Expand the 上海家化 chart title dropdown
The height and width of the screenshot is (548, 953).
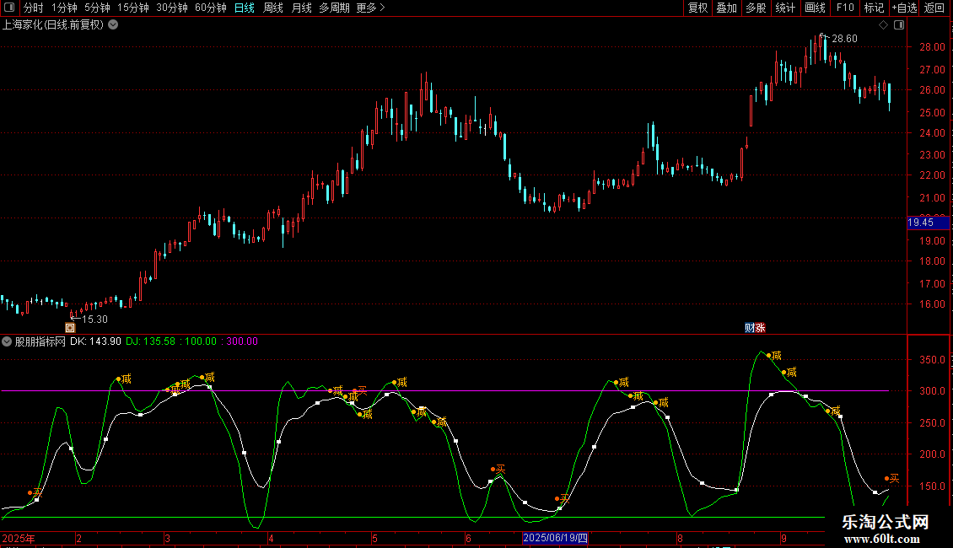[113, 24]
